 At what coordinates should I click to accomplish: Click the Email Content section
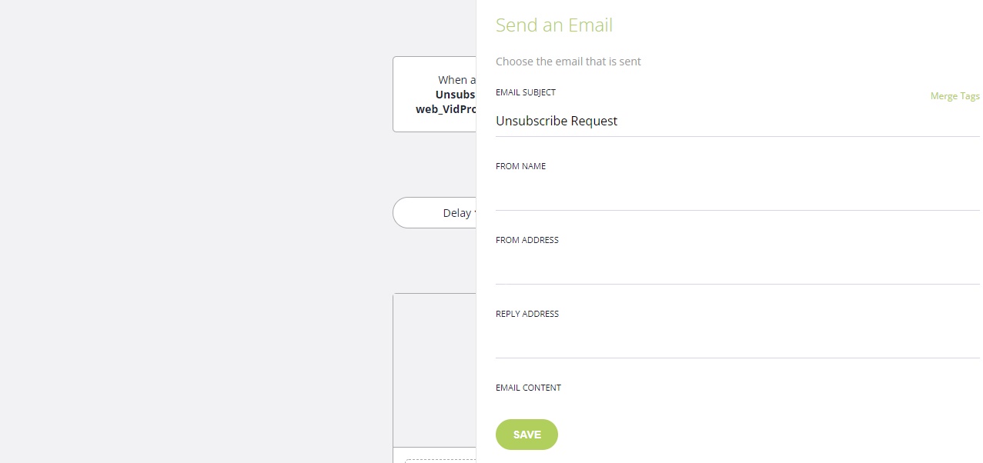click(x=528, y=388)
